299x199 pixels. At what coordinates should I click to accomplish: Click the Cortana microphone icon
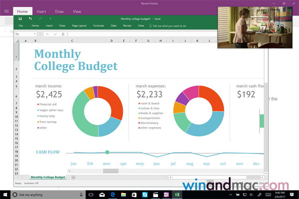tap(81, 195)
